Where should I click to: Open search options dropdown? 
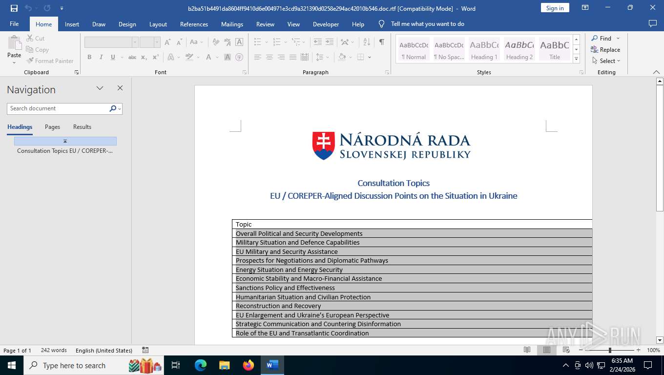pyautogui.click(x=120, y=108)
